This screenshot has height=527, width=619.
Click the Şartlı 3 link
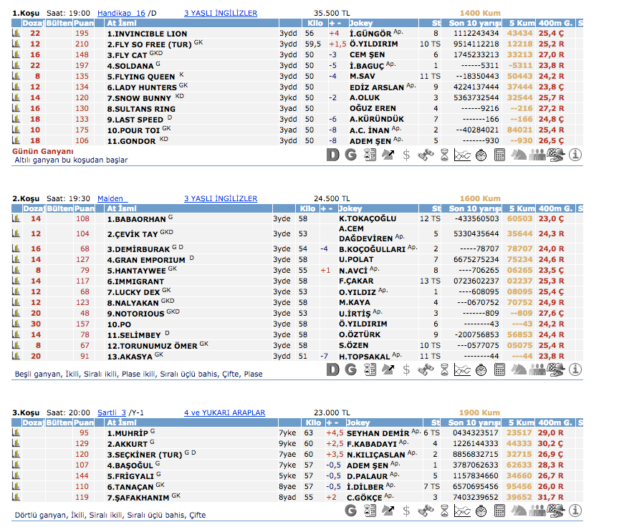[x=111, y=412]
